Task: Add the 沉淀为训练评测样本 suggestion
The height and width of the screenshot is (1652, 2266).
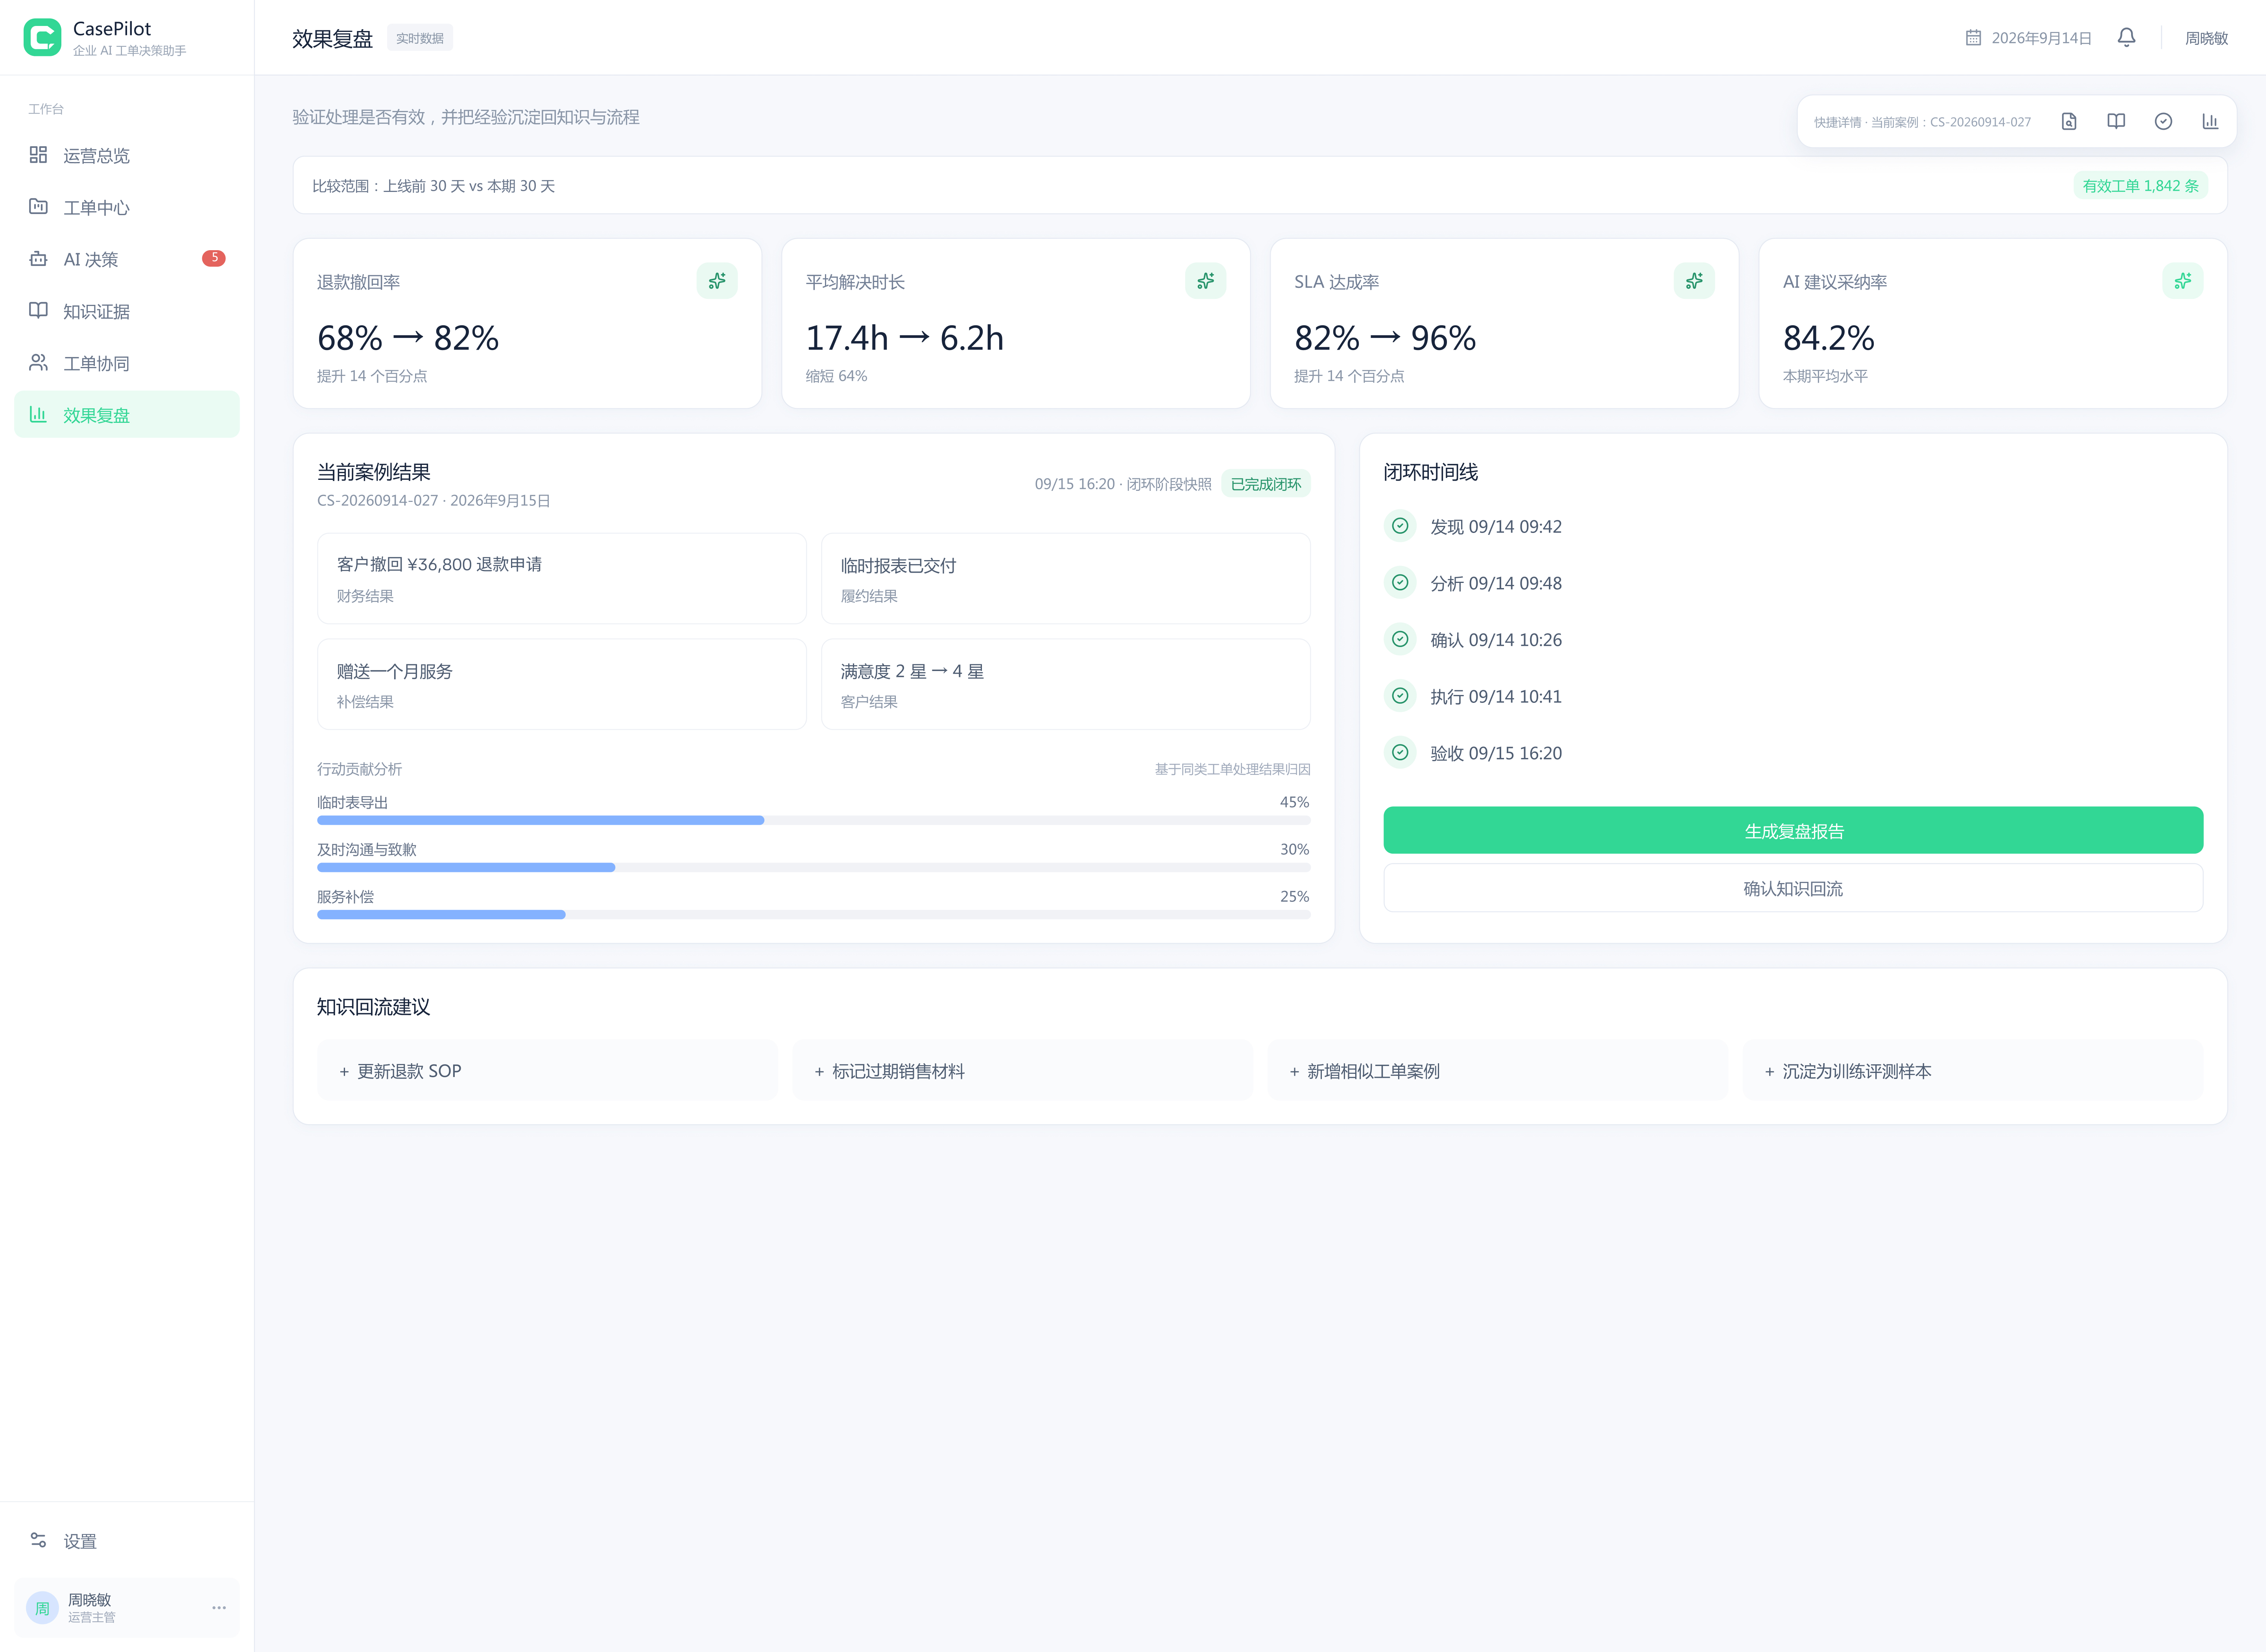Action: tap(1973, 1071)
